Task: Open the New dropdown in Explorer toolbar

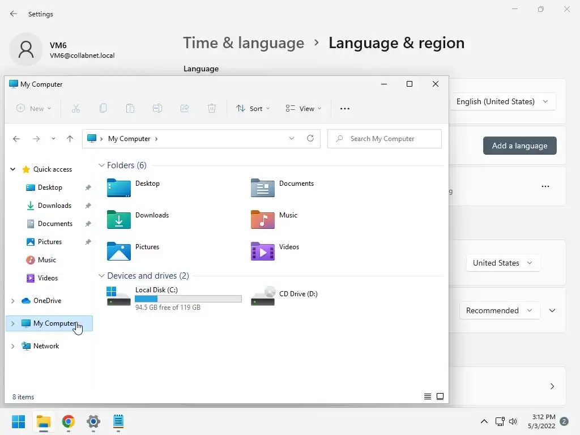Action: (x=33, y=108)
